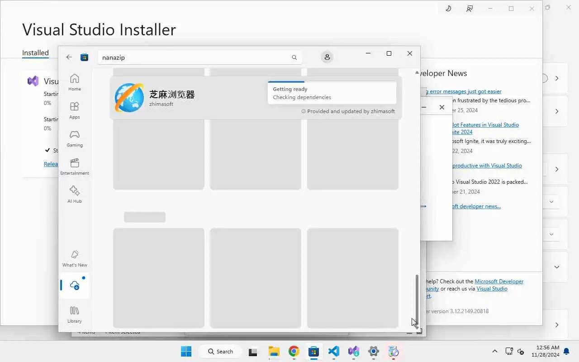The height and width of the screenshot is (362, 579).
Task: Click the Visual Studio logo in the Installed list
Action: coord(33,81)
